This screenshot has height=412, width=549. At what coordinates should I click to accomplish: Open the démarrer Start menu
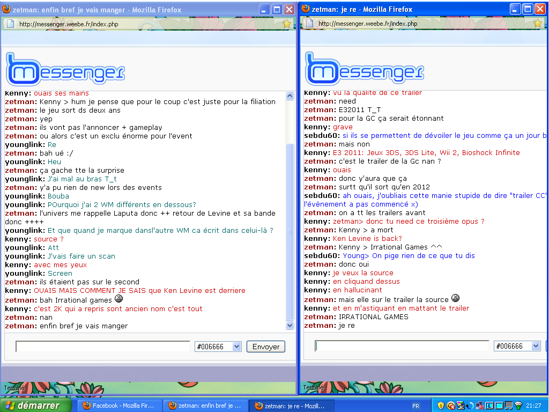[36, 406]
